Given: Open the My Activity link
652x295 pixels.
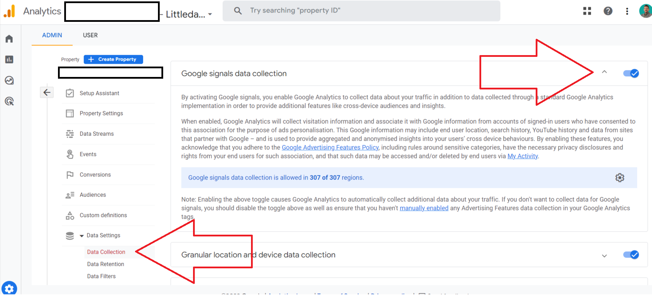Looking at the screenshot, I should [x=523, y=156].
